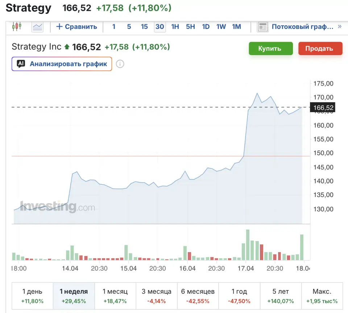
Task: Select the 1H chart interval
Action: pyautogui.click(x=175, y=27)
